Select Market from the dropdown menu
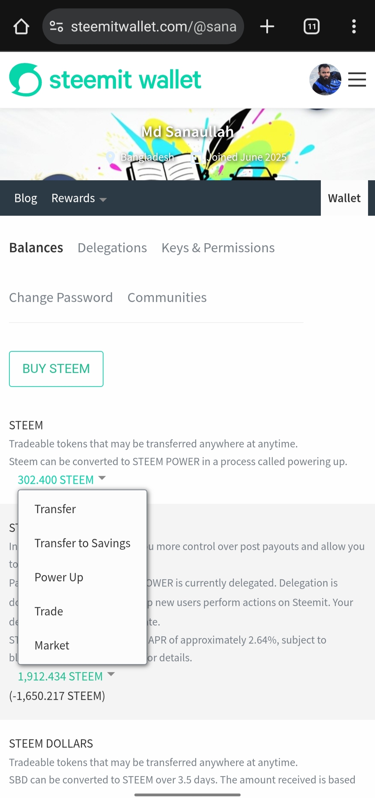This screenshot has width=375, height=798. (x=52, y=646)
